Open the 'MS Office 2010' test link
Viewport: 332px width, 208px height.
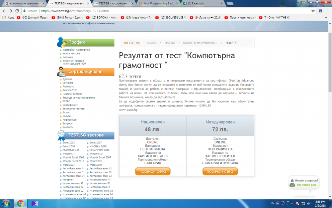pyautogui.click(x=98, y=146)
